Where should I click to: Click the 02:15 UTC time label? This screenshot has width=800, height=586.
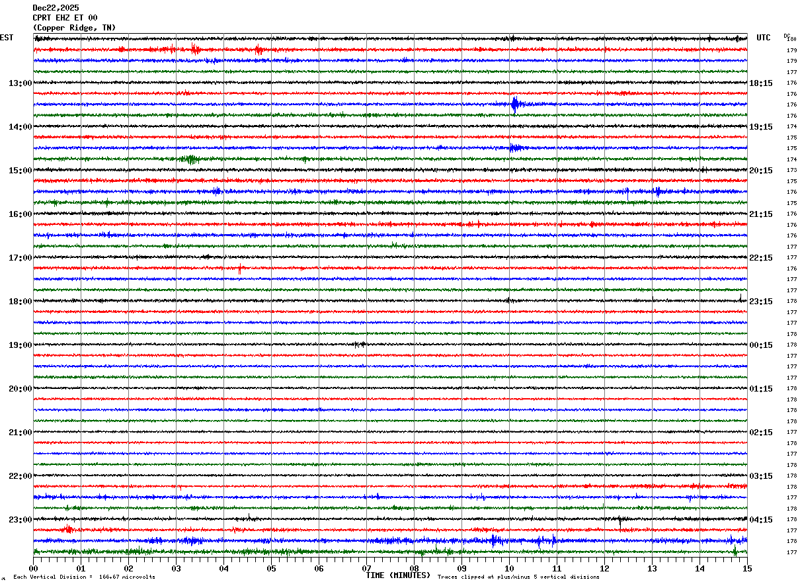click(x=761, y=433)
